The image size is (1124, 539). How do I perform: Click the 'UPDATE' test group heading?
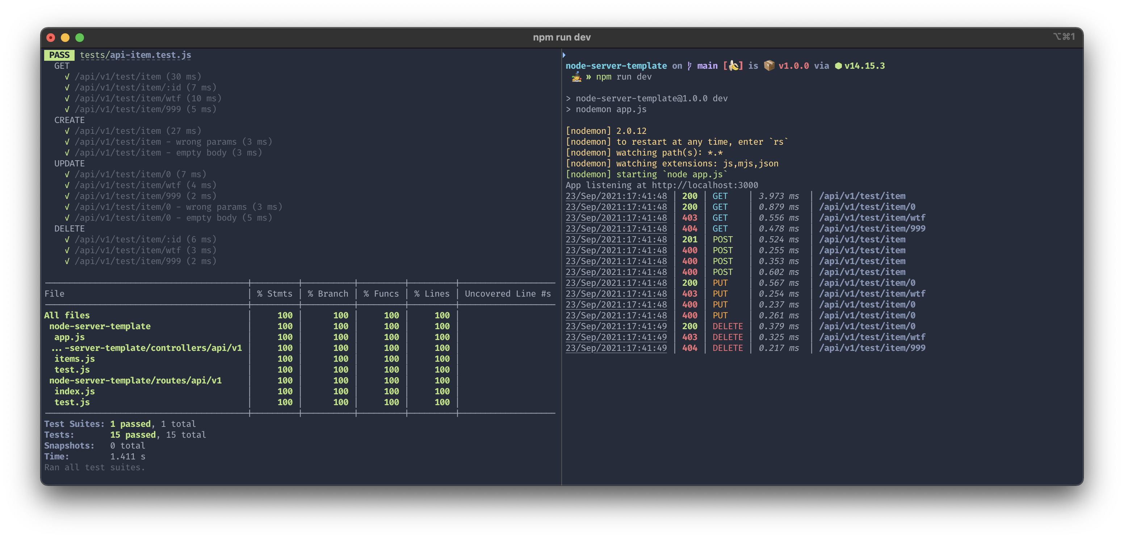tap(70, 164)
